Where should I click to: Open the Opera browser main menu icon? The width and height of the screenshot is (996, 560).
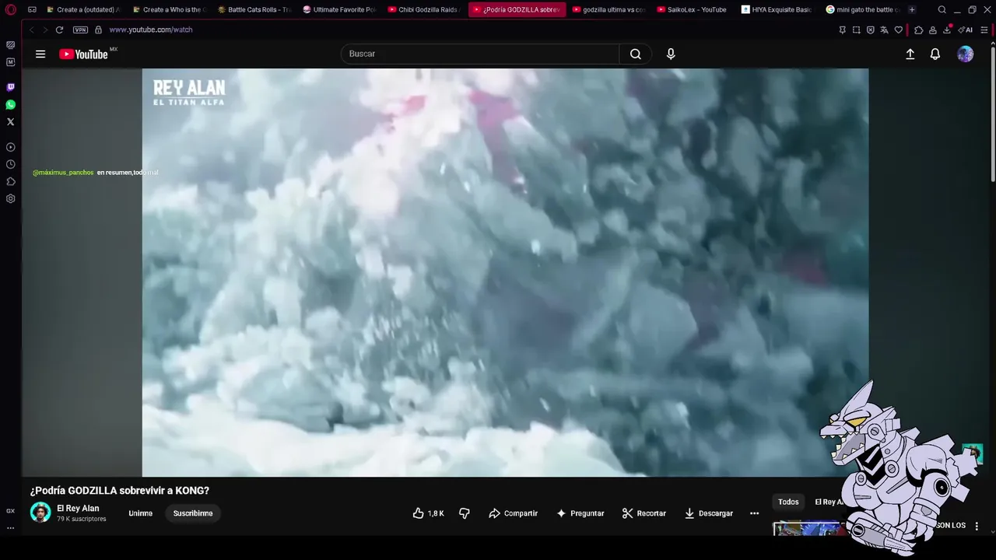[11, 10]
